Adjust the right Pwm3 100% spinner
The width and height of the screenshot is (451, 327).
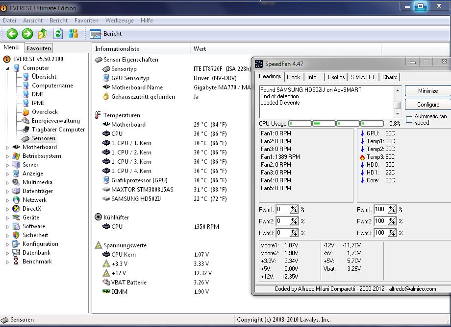click(392, 233)
